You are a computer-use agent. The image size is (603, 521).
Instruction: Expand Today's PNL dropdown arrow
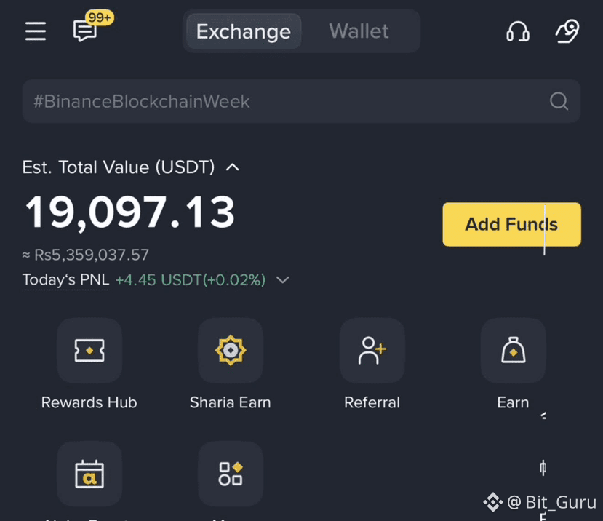(283, 280)
